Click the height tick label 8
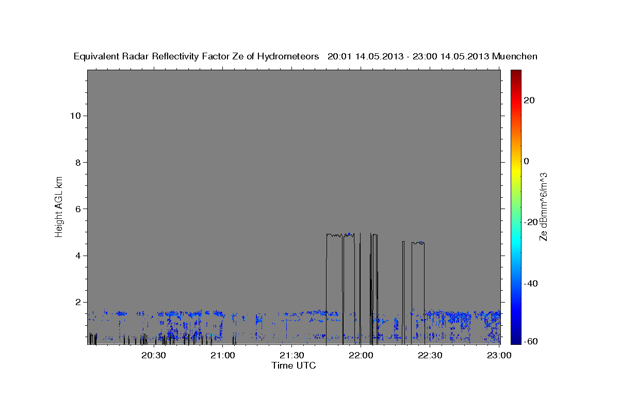Image resolution: width=619 pixels, height=413 pixels. [78, 162]
